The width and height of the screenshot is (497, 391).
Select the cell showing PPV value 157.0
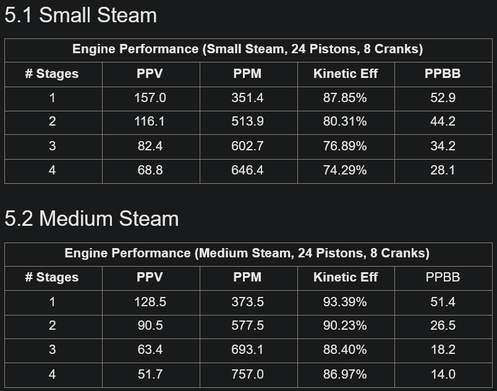click(x=150, y=98)
